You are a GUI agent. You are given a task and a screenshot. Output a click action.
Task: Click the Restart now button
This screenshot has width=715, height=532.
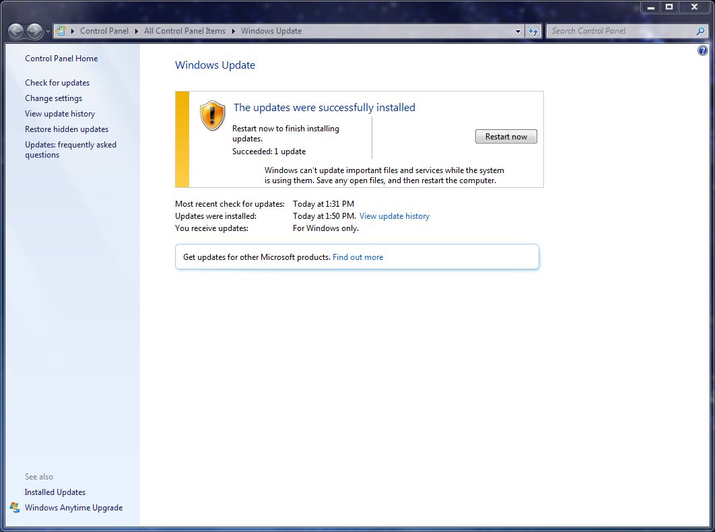coord(506,137)
